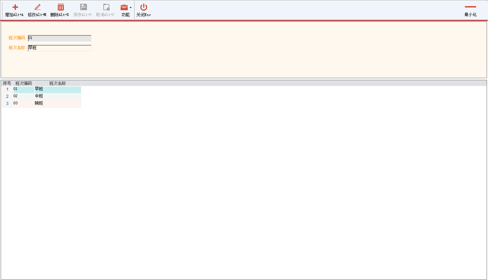
Task: Expand the 功能 dropdown arrow
Action: point(131,7)
